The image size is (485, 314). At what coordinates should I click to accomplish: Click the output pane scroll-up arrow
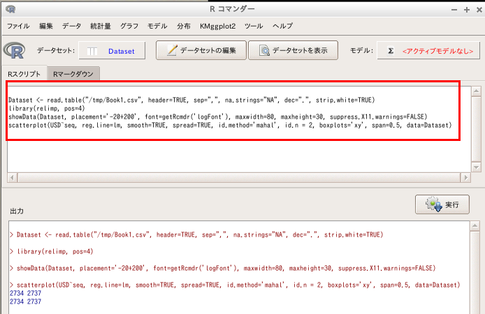pos(475,226)
